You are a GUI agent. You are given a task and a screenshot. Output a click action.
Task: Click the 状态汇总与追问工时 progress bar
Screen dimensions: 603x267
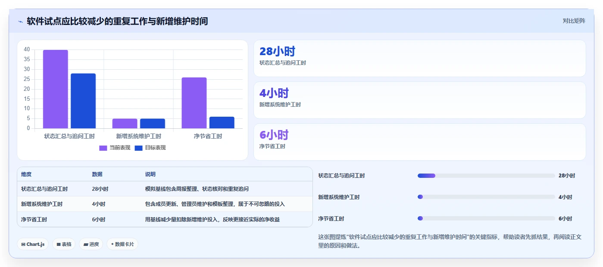pos(486,176)
